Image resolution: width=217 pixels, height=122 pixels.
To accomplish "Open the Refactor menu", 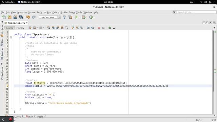I will (x=41, y=13).
